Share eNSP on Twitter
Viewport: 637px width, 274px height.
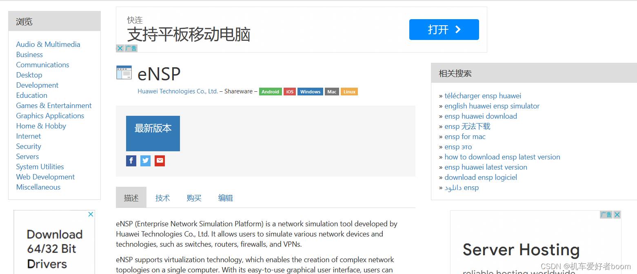(145, 161)
